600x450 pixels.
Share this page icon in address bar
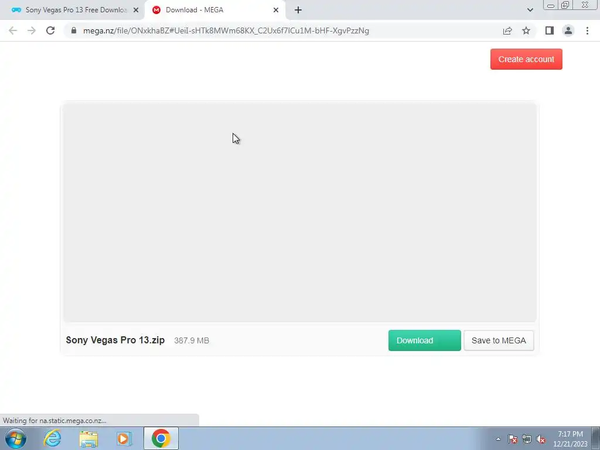(x=507, y=30)
